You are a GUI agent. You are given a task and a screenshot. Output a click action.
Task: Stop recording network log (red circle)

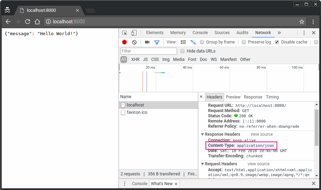click(x=124, y=42)
